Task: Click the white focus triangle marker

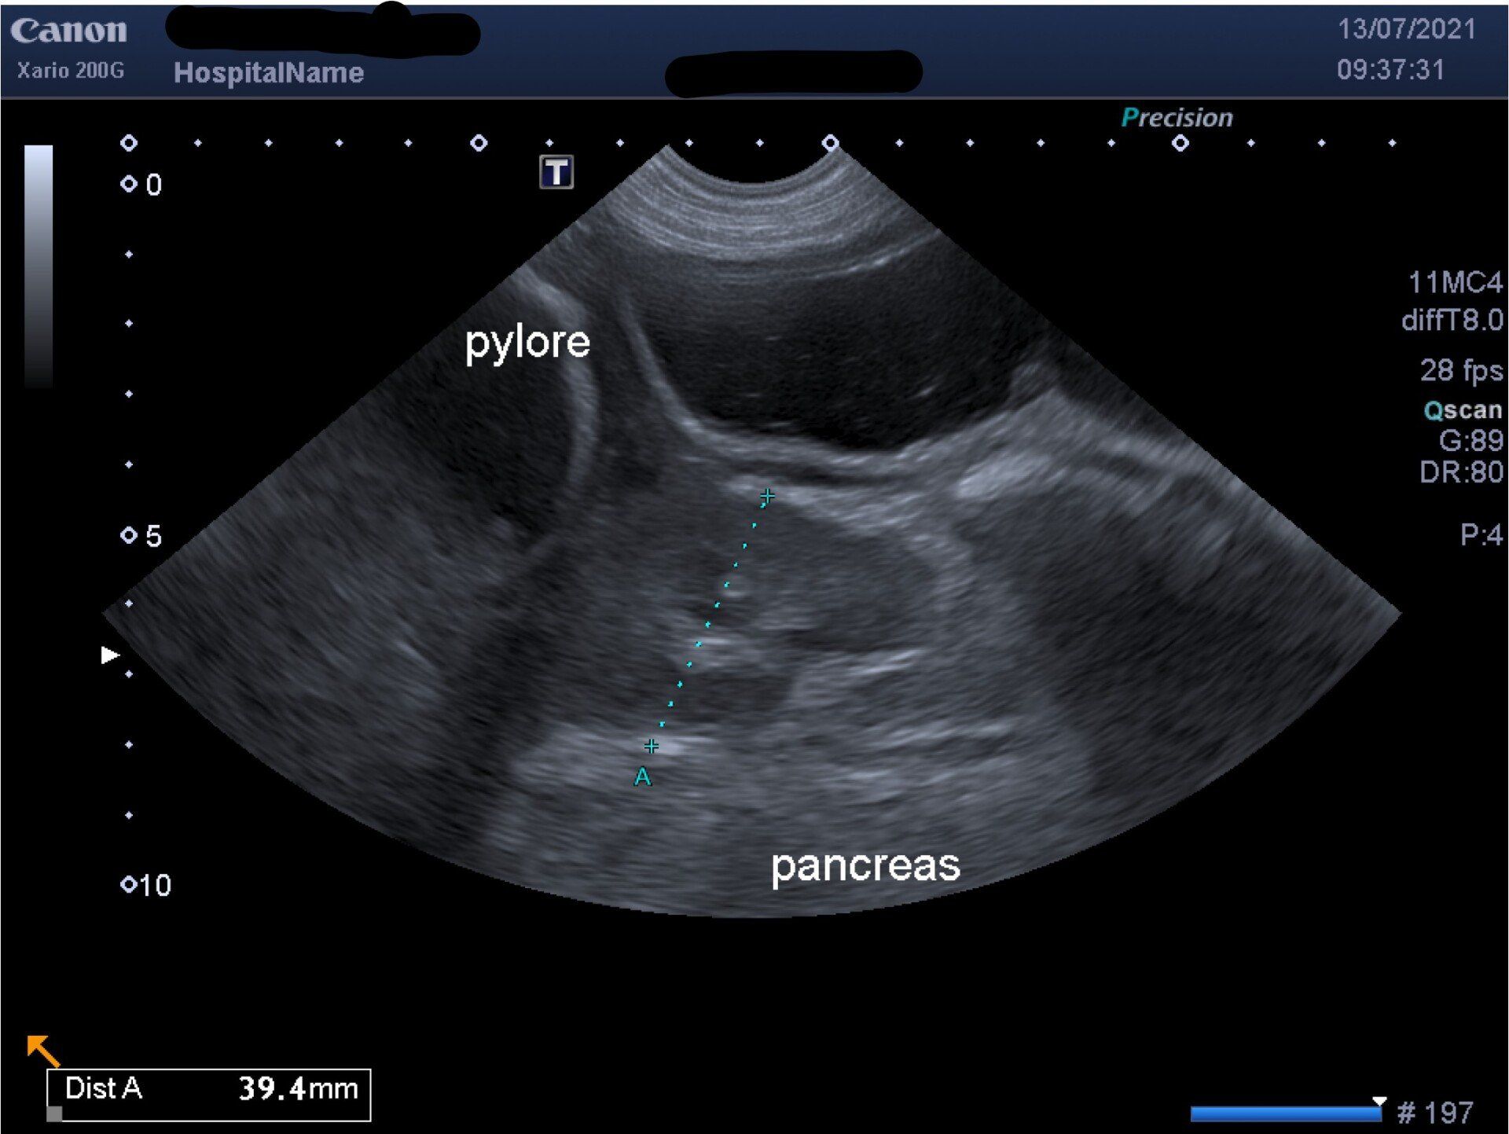Action: pos(110,655)
